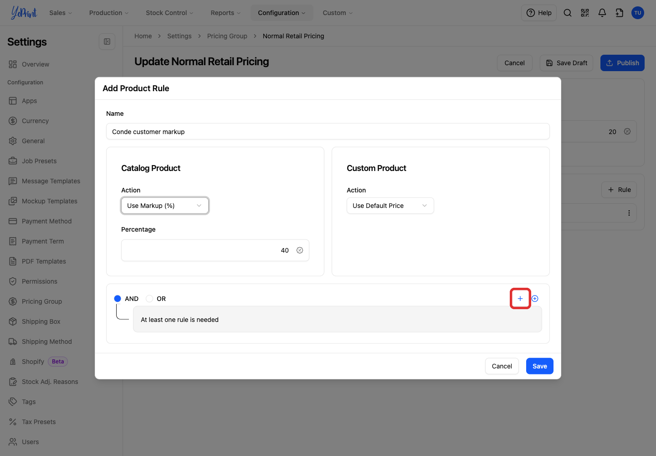
Task: Open Shopify Beta settings
Action: click(38, 362)
